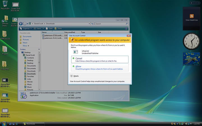Click Open in the Explorer toolbar

pyautogui.click(x=49, y=28)
